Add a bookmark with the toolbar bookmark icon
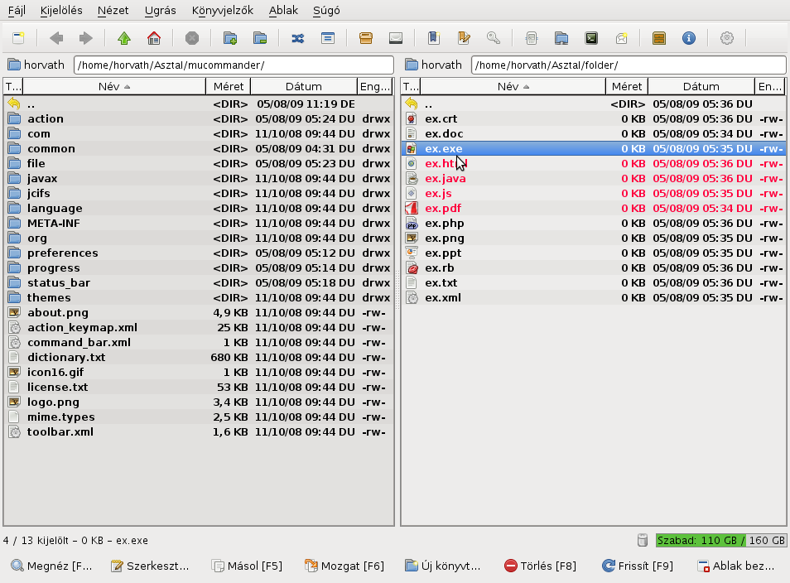The width and height of the screenshot is (790, 583). [x=433, y=38]
